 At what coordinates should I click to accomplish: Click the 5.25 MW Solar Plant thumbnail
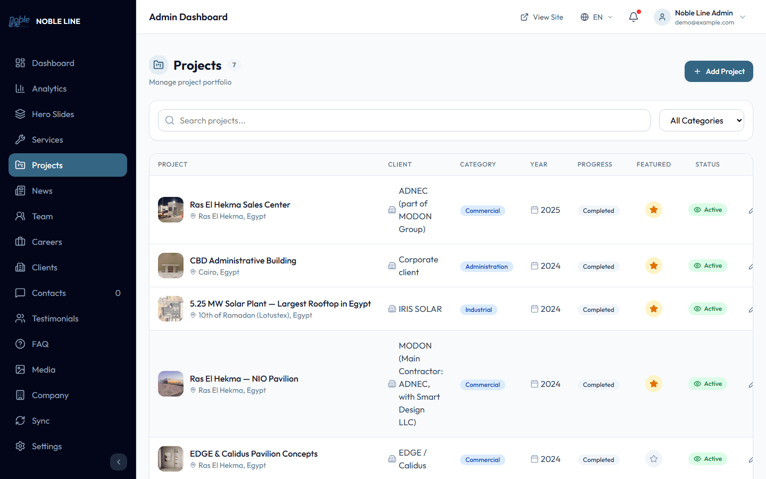tap(171, 309)
